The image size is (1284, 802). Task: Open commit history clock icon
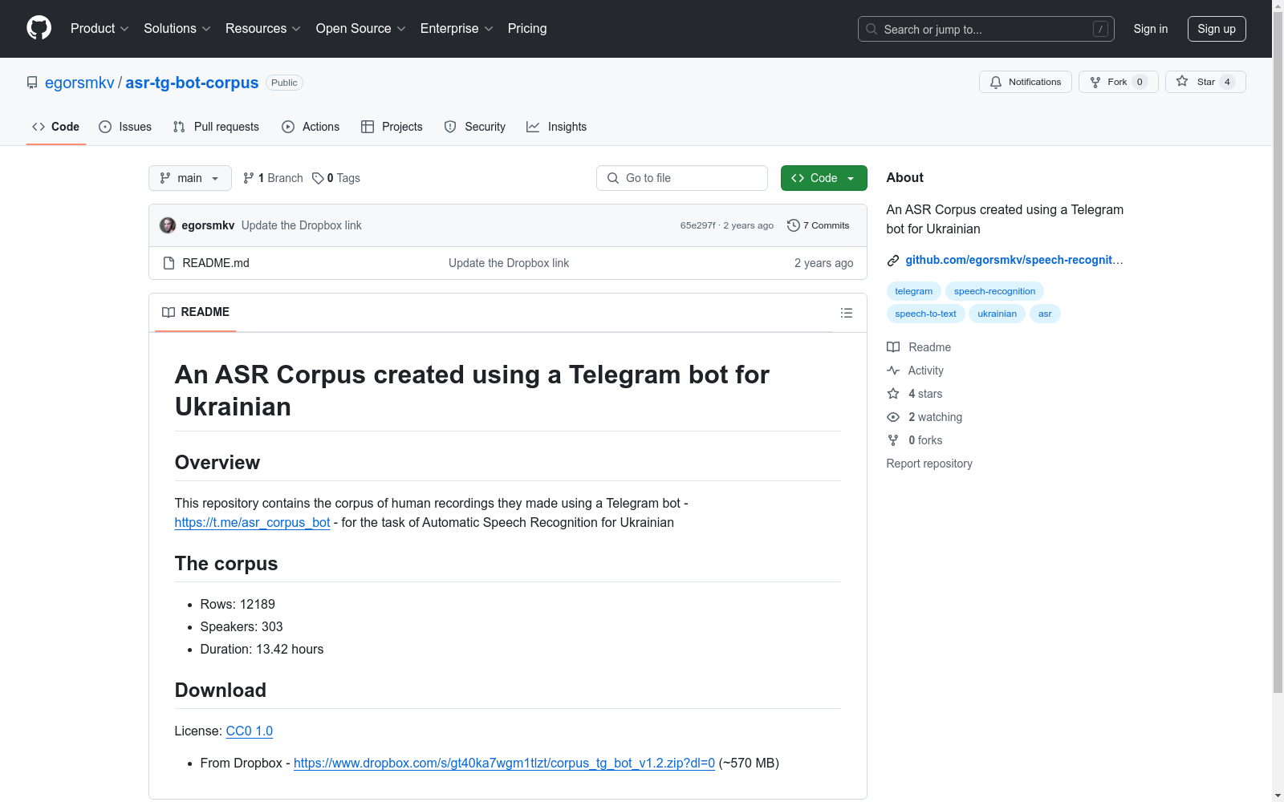(x=793, y=225)
